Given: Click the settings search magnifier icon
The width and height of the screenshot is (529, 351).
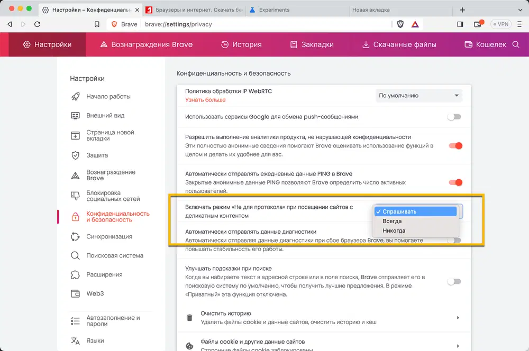Looking at the screenshot, I should click(x=516, y=44).
